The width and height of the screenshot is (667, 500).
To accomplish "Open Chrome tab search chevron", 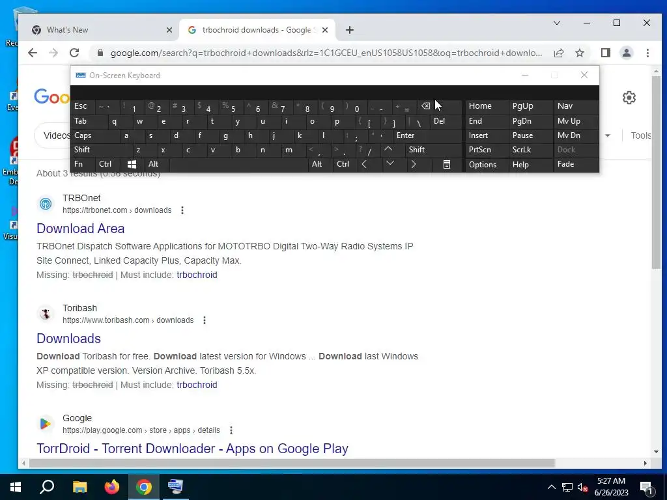I will [x=556, y=23].
